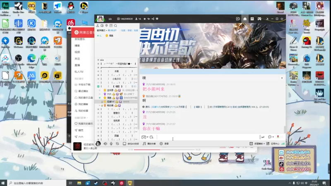Click the Windows Start button
The width and height of the screenshot is (331, 186).
coord(3,183)
